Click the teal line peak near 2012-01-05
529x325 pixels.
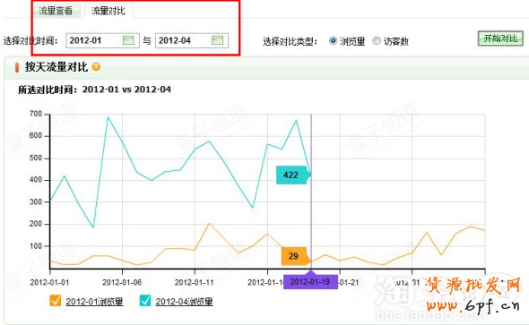click(108, 117)
